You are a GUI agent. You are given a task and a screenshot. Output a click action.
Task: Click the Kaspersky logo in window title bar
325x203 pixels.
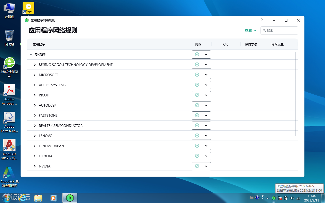[x=26, y=20]
